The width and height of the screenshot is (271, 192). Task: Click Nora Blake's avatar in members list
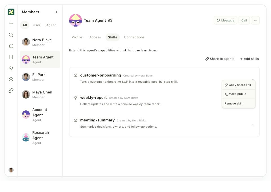pos(26,42)
